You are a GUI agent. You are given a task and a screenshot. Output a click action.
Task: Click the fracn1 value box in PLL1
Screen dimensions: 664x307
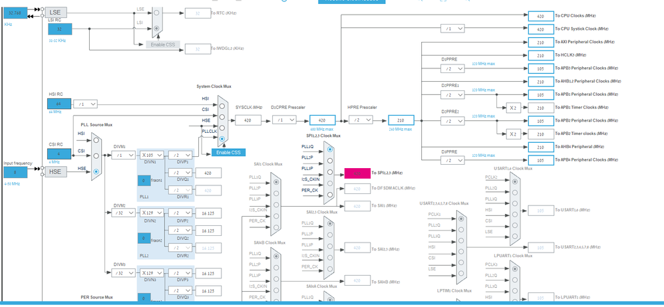click(x=144, y=181)
